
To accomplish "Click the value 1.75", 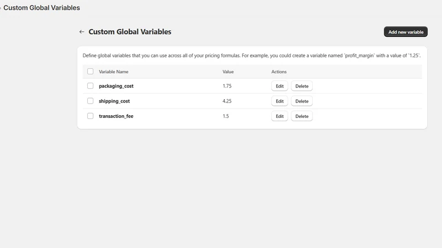I will 227,86.
